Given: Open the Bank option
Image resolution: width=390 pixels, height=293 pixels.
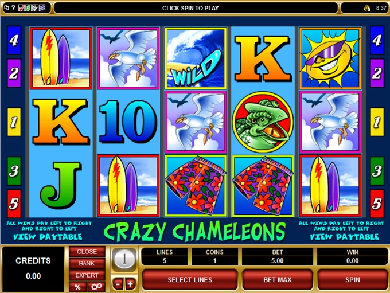Looking at the screenshot, I should (x=87, y=263).
